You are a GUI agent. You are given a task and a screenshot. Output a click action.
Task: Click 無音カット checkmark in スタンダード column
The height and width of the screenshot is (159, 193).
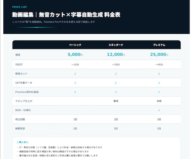pyautogui.click(x=116, y=74)
